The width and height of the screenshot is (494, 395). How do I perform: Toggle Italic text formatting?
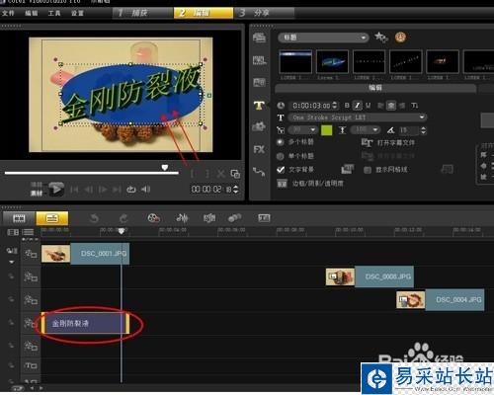[357, 106]
